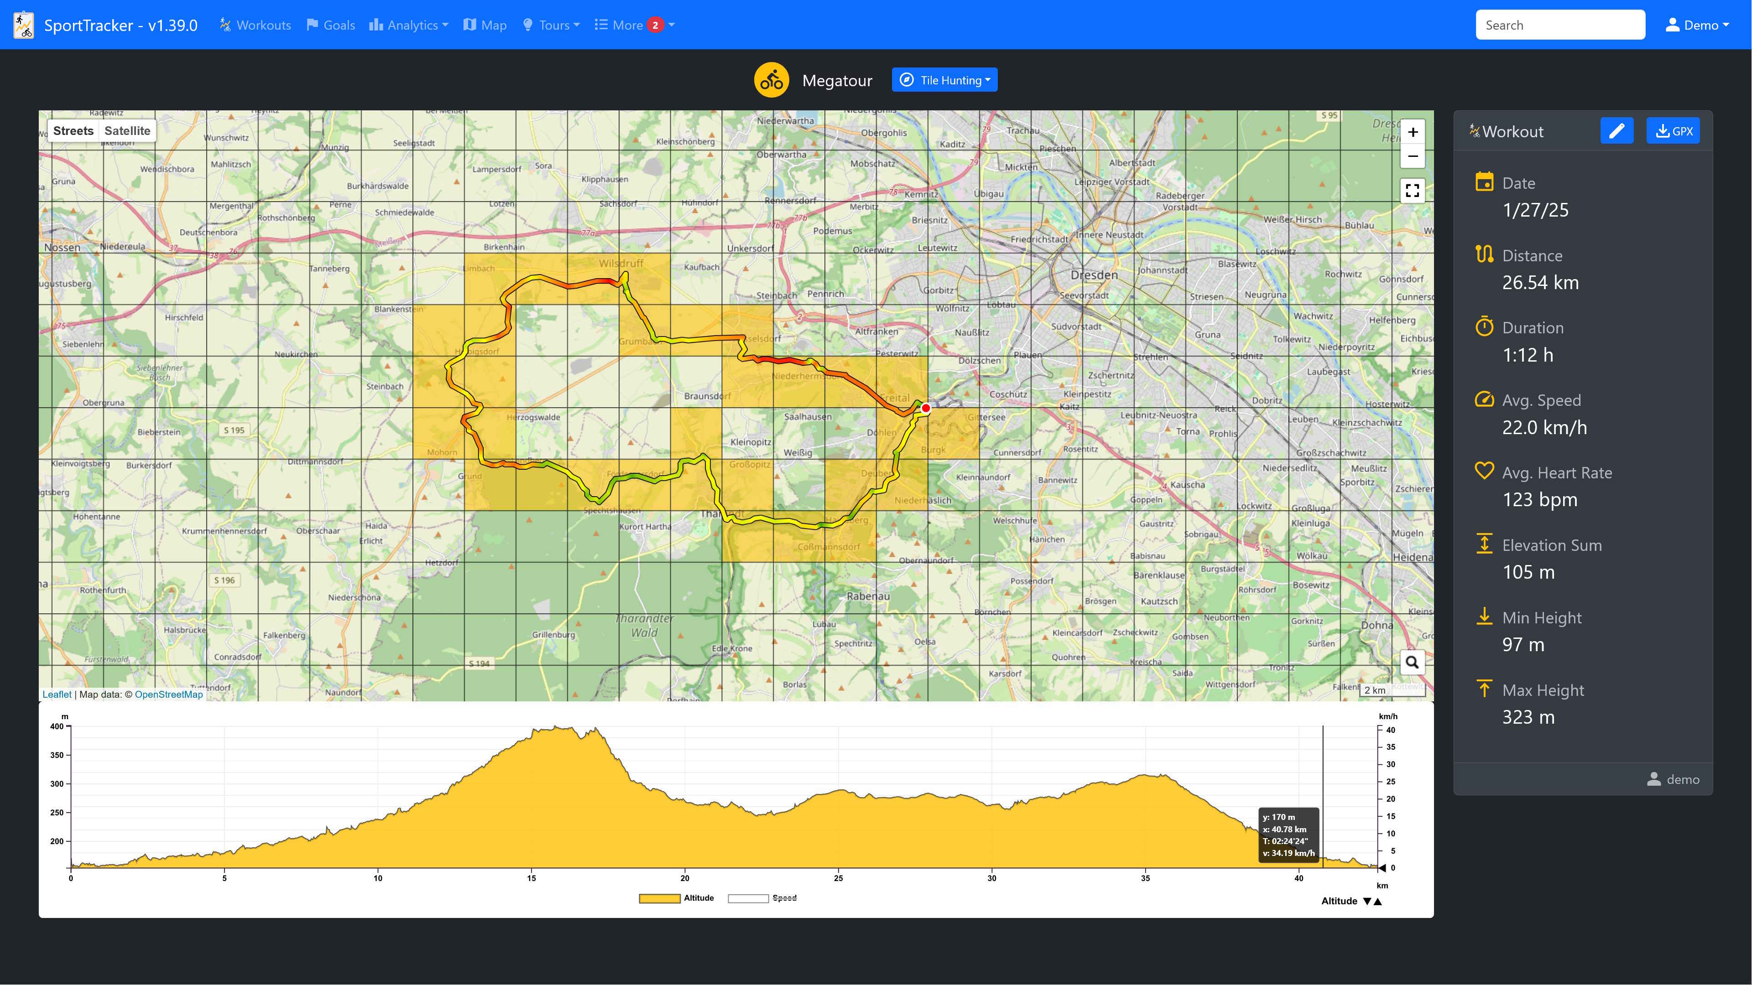Open the Workouts page
1752x985 pixels.
point(255,25)
